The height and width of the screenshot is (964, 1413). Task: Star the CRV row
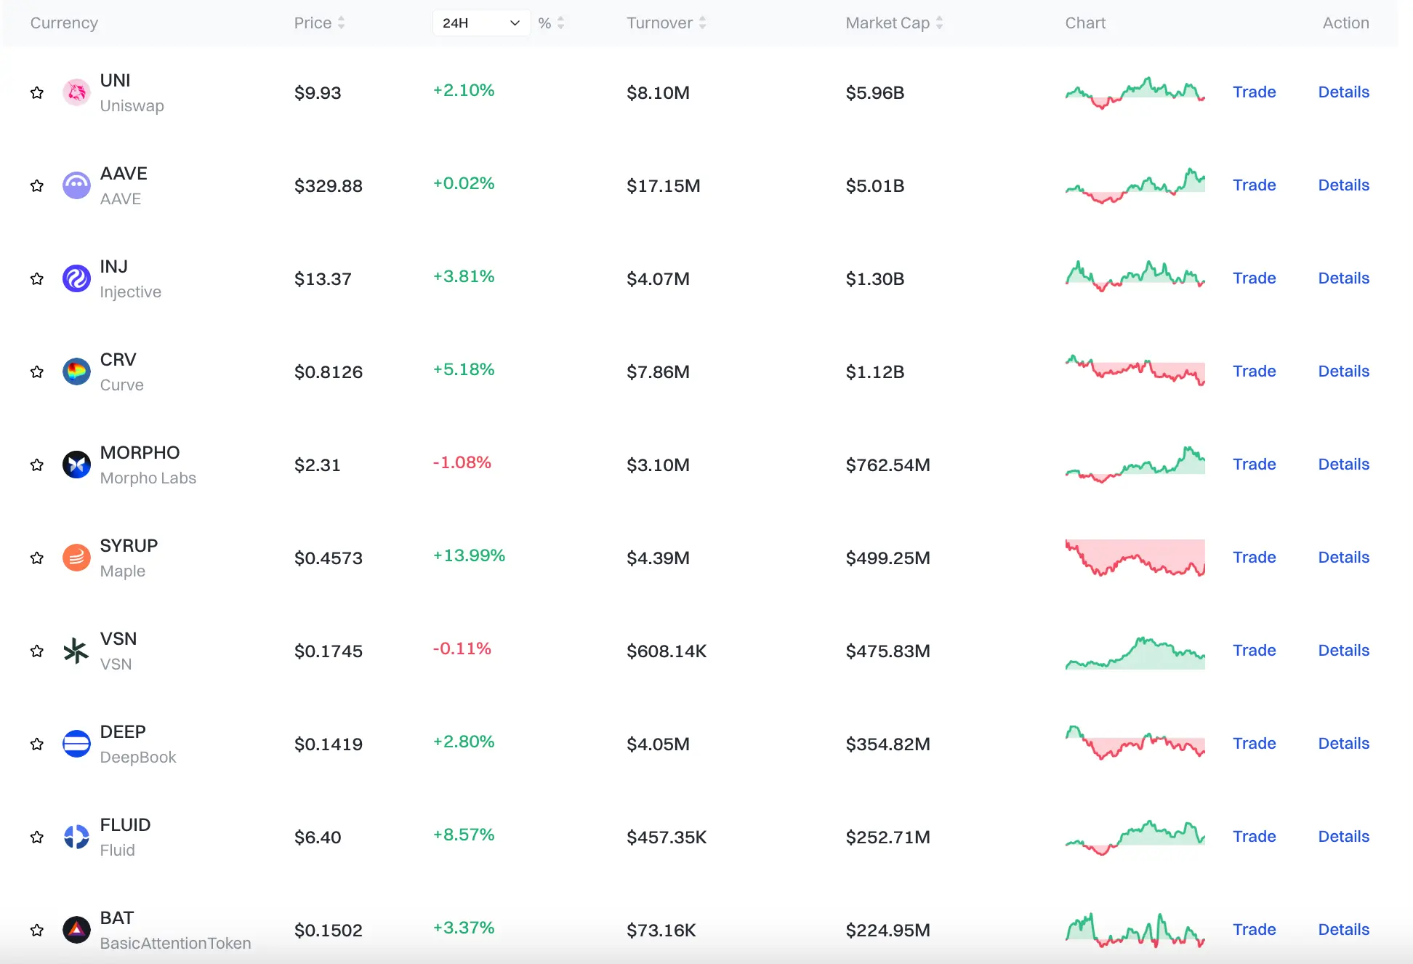37,371
